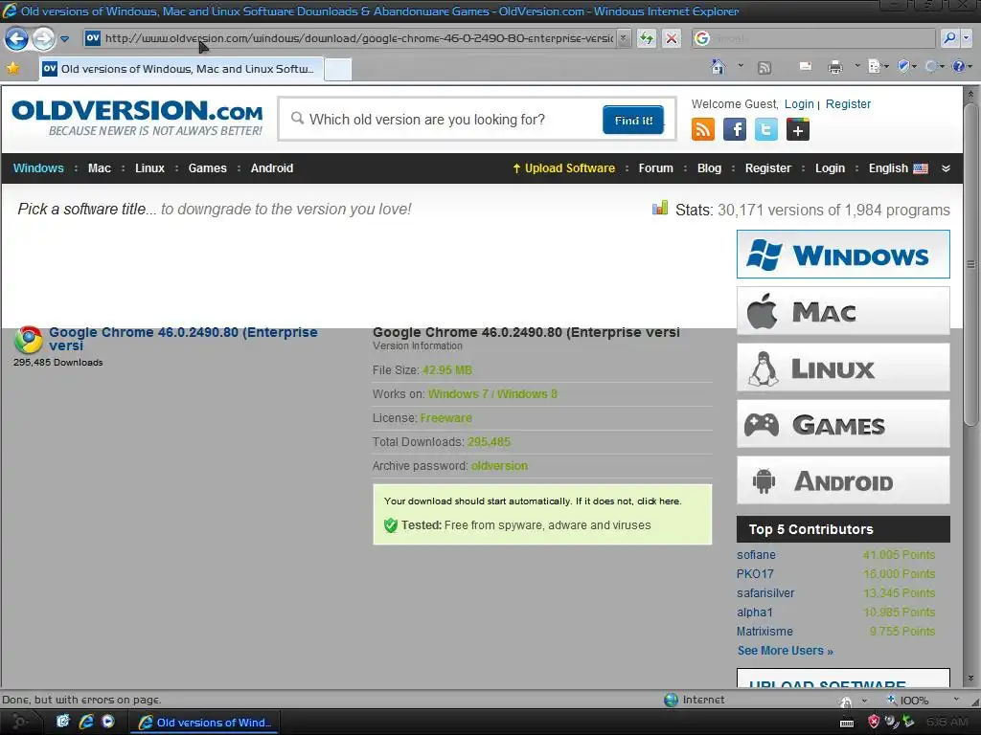Click the orange RSS feed icon
The height and width of the screenshot is (735, 981).
702,130
